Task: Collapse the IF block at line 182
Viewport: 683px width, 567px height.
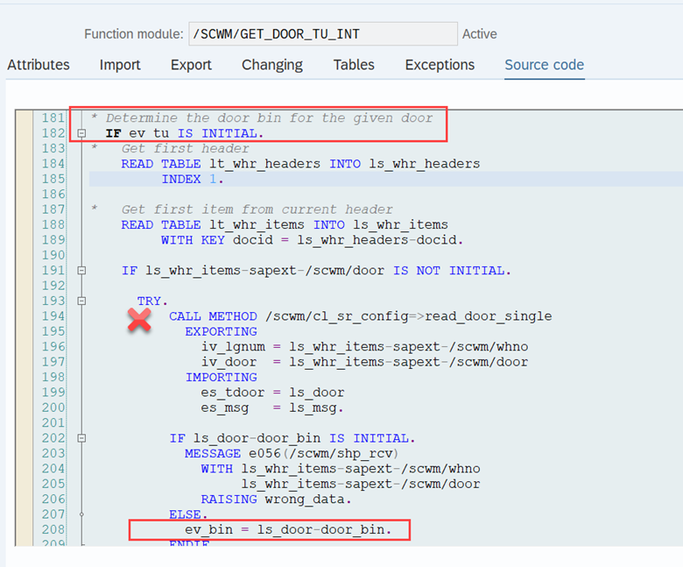Action: pyautogui.click(x=81, y=133)
